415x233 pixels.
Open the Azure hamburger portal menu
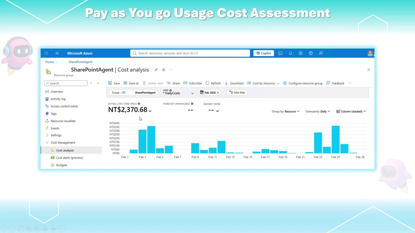click(x=57, y=53)
